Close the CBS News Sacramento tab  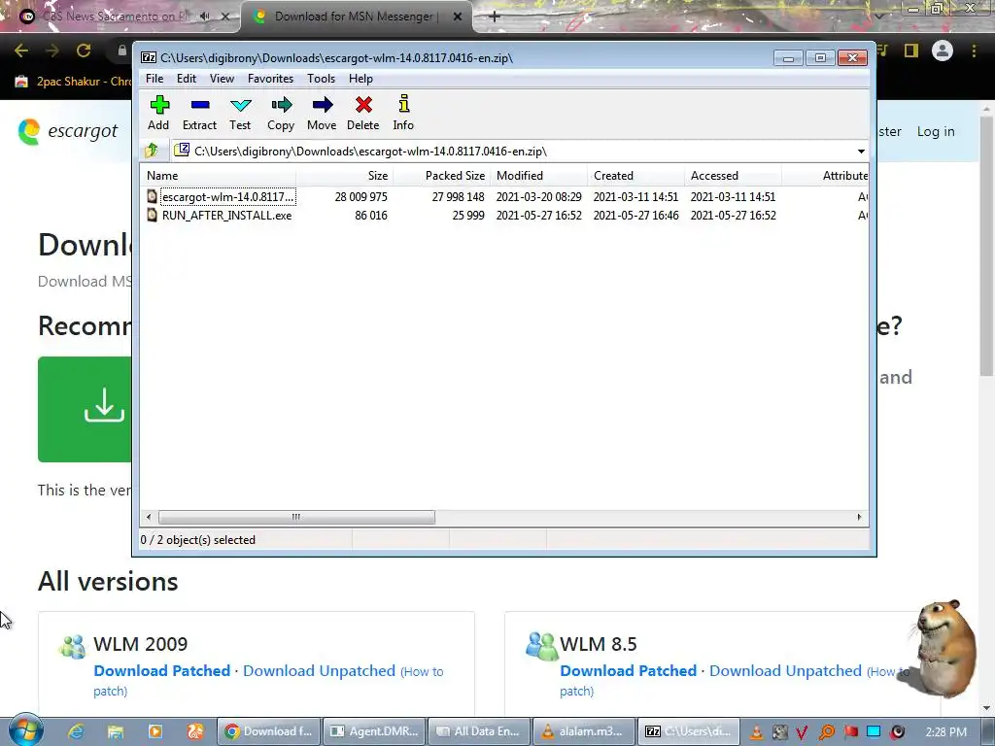pyautogui.click(x=225, y=17)
